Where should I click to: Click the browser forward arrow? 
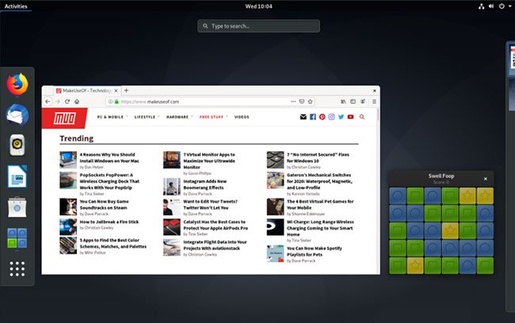pos(58,101)
